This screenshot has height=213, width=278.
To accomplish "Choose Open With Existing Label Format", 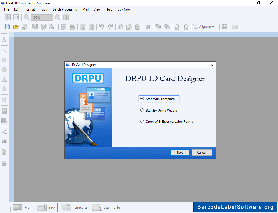I will tap(167, 122).
